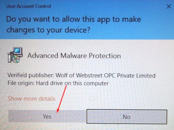
Task: Click the CD disc in the installer icon
Action: (x=16, y=59)
